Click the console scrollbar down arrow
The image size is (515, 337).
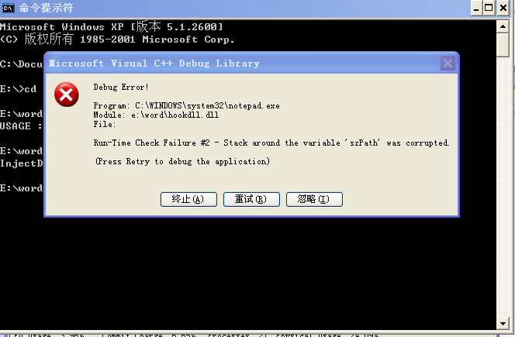point(503,323)
